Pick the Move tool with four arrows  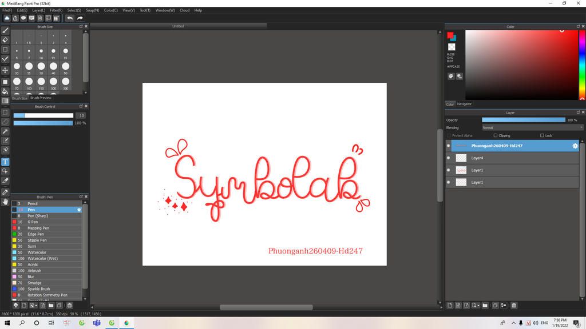pos(5,70)
